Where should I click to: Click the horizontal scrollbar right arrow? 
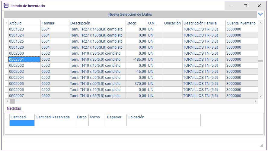pyautogui.click(x=256, y=101)
